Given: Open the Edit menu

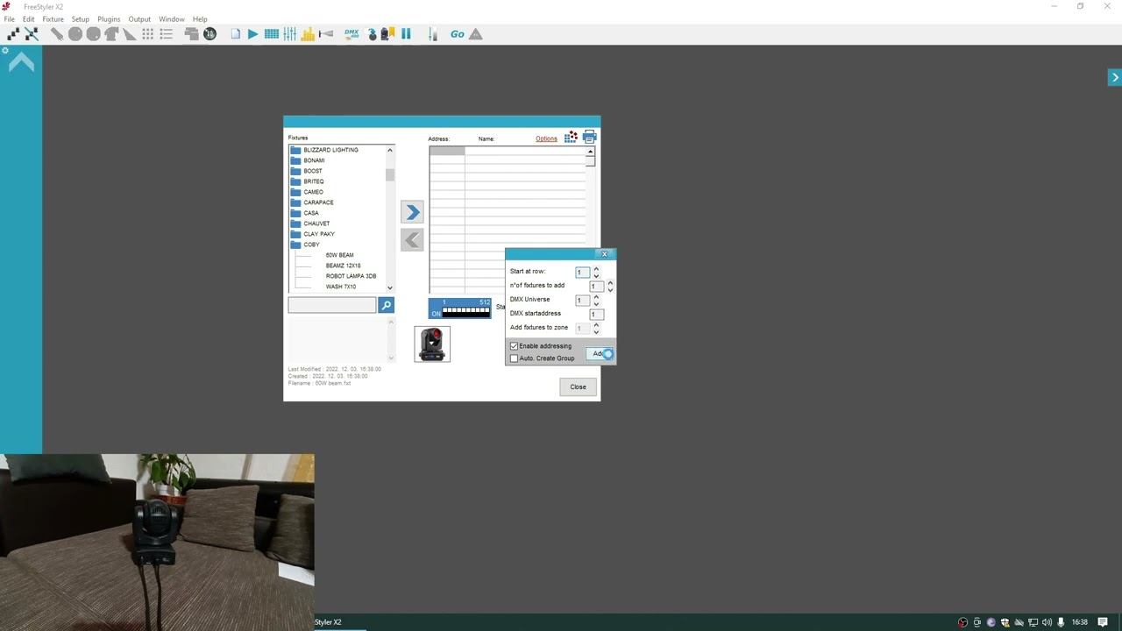Looking at the screenshot, I should click(29, 19).
